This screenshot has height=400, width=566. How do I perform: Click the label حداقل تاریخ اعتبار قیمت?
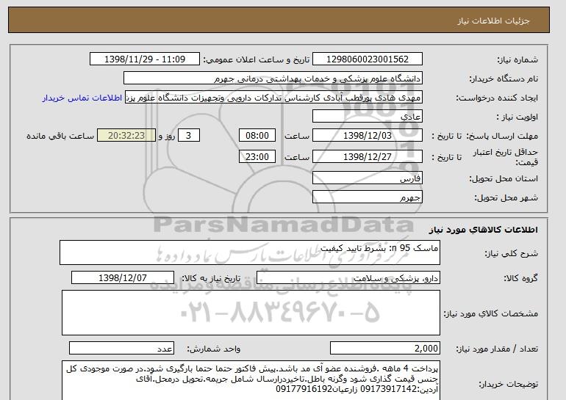[x=506, y=157]
